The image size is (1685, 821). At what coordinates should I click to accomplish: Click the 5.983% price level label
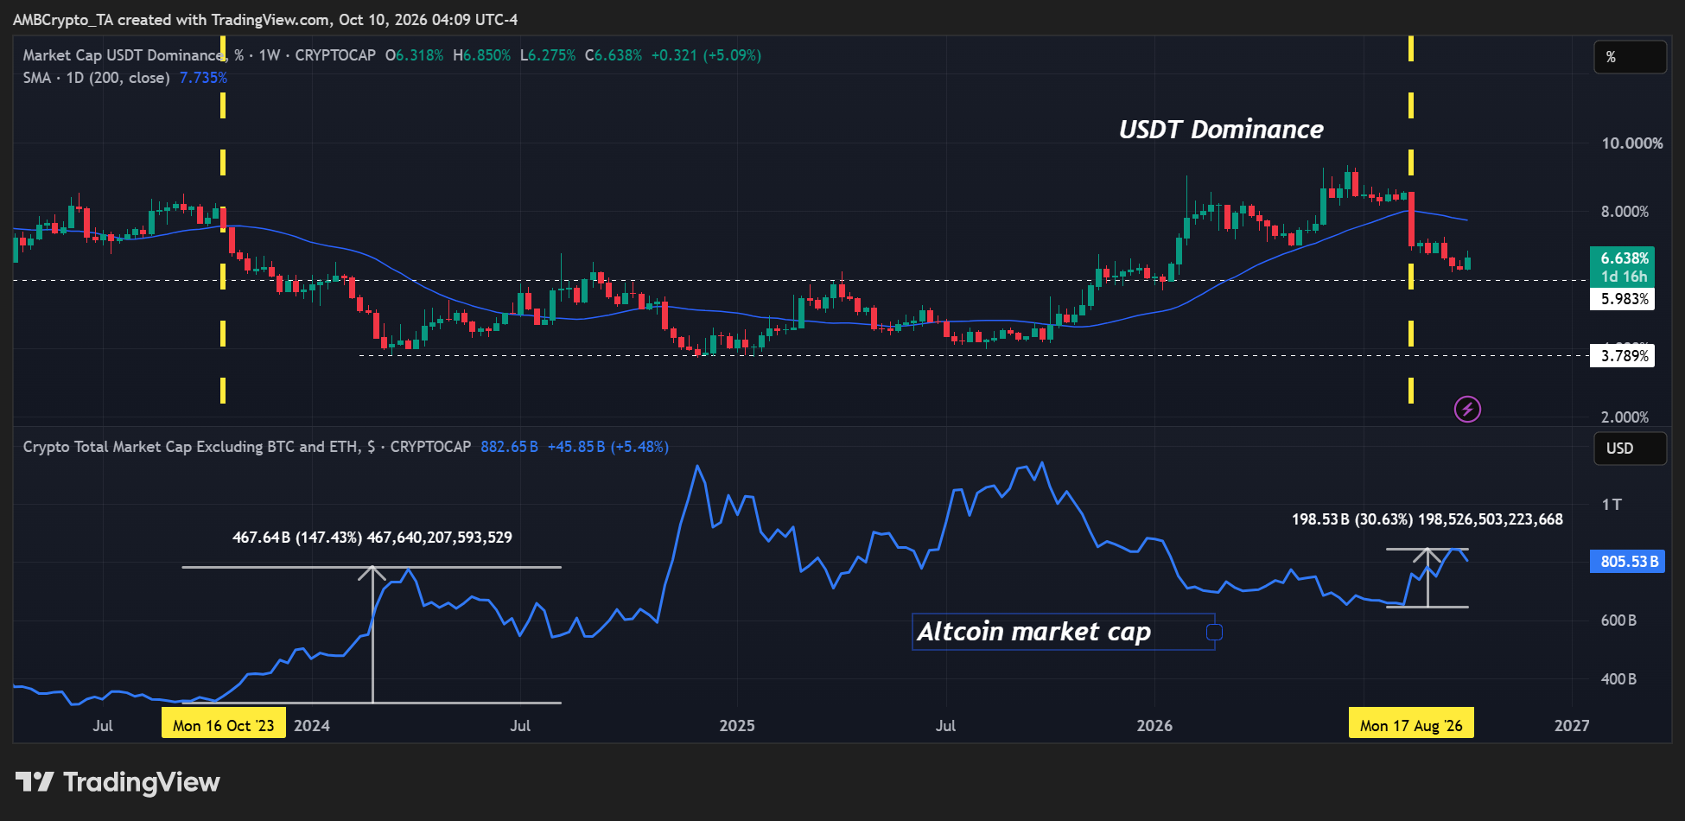pyautogui.click(x=1623, y=299)
